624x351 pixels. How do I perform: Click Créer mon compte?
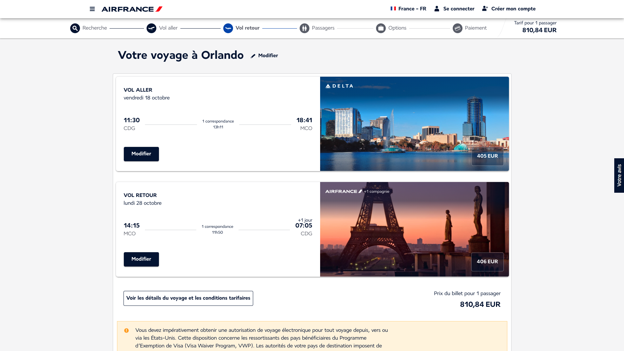pos(509,9)
